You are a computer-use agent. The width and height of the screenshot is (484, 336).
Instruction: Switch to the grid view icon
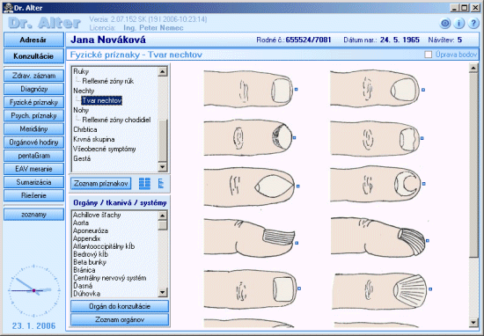coord(144,183)
